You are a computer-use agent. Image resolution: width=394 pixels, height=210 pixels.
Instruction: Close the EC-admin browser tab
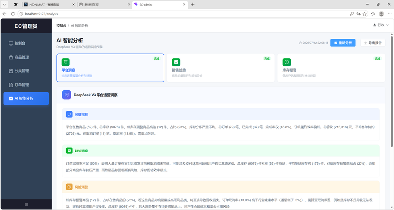[x=184, y=4]
